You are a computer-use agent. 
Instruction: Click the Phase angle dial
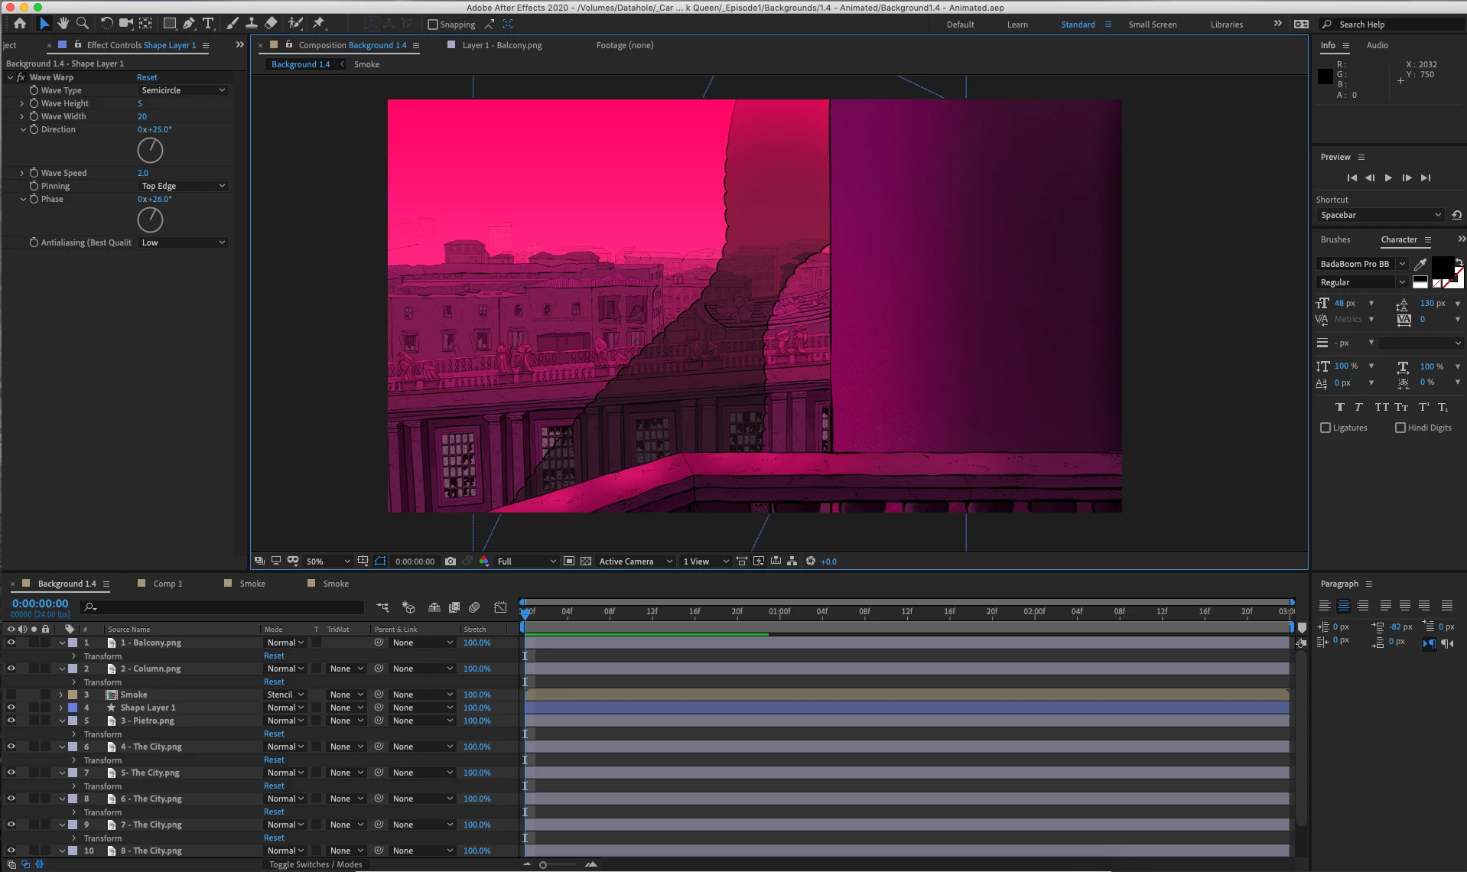coord(150,220)
